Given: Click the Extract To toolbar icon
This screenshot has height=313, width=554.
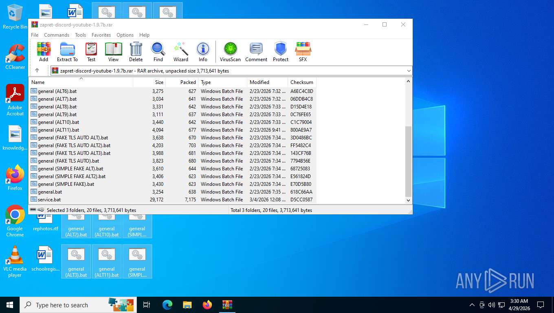Looking at the screenshot, I should tap(67, 52).
